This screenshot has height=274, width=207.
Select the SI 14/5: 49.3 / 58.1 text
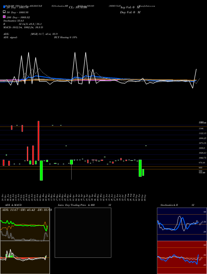click(x=30, y=24)
